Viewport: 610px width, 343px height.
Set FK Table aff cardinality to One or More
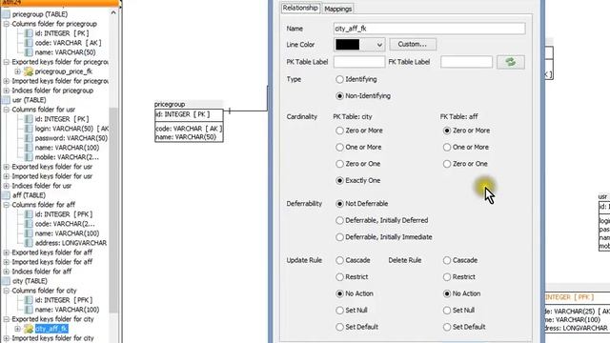click(447, 148)
